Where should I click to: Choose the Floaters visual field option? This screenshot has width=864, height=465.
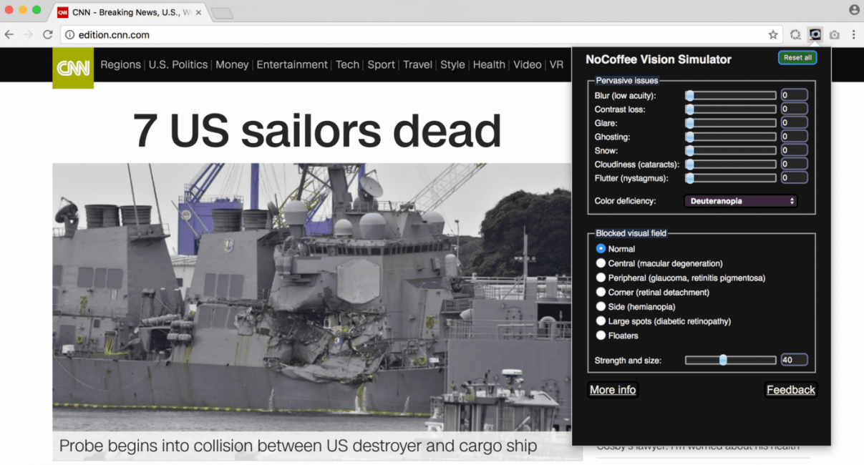coord(601,336)
